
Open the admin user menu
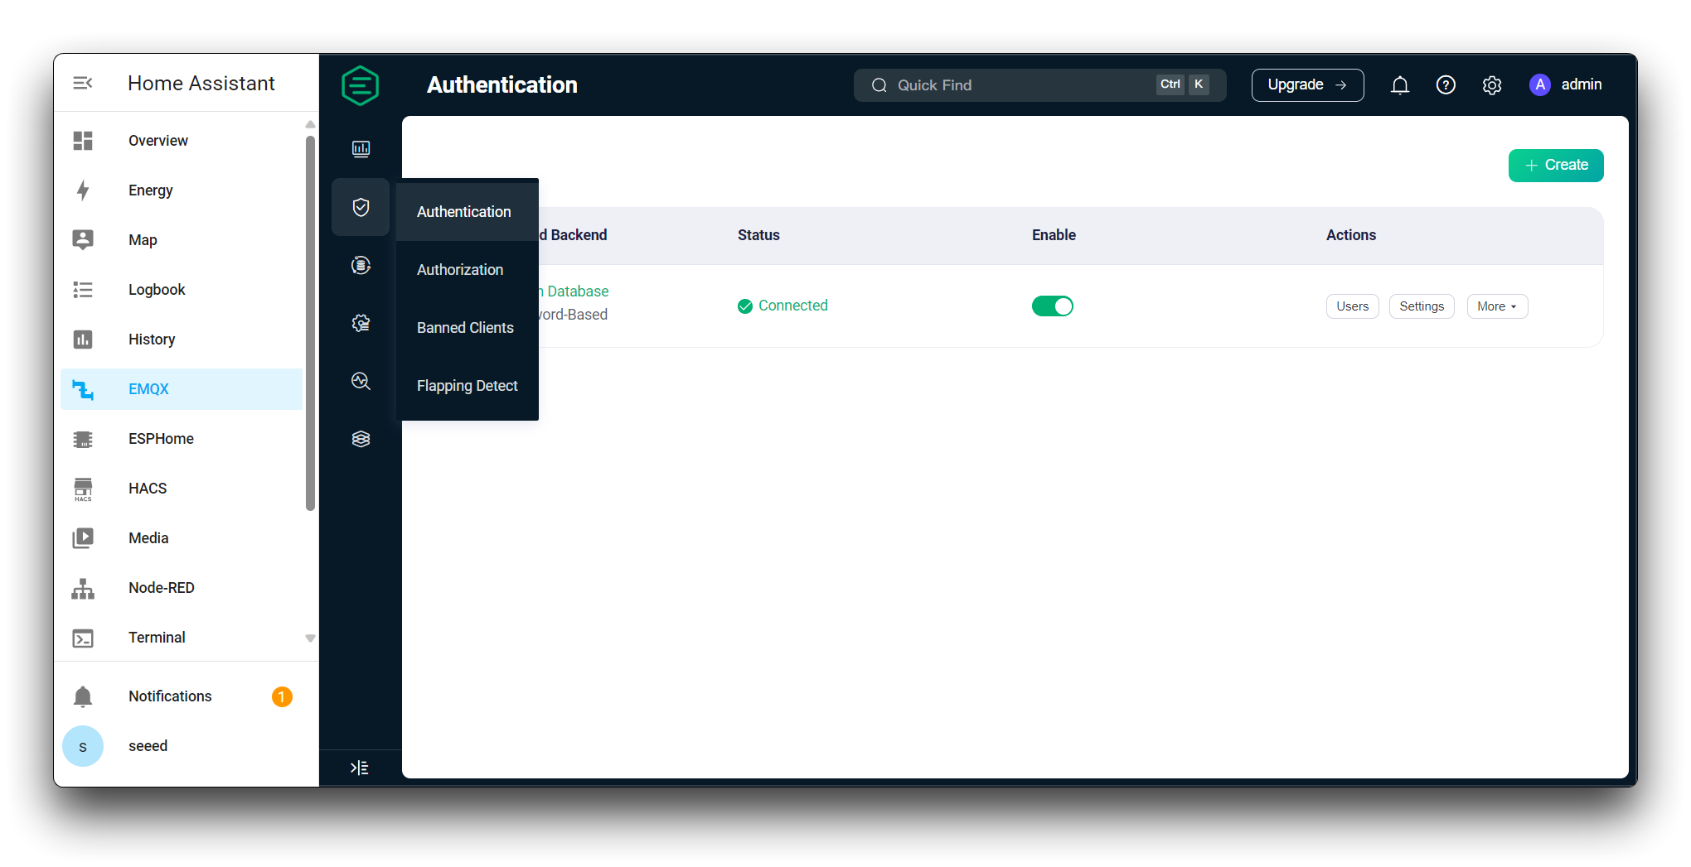tap(1565, 84)
